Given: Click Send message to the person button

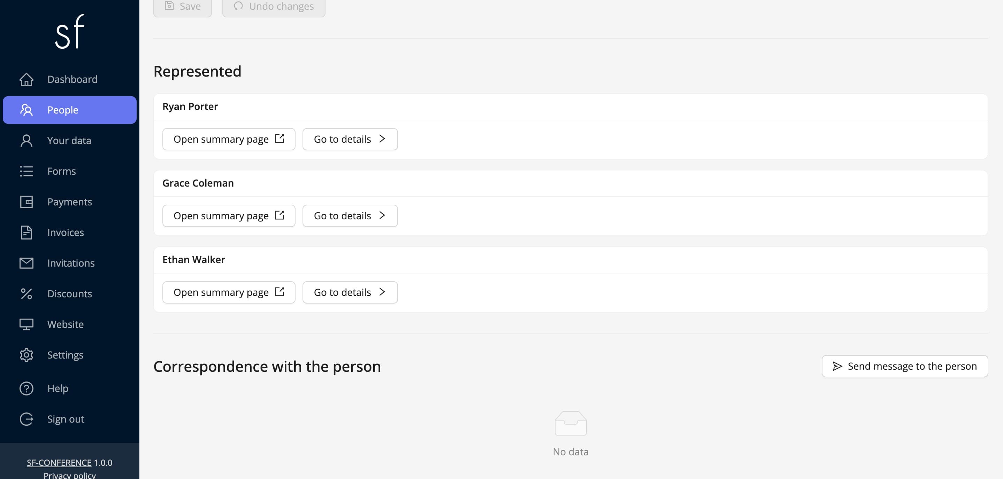Looking at the screenshot, I should coord(905,366).
